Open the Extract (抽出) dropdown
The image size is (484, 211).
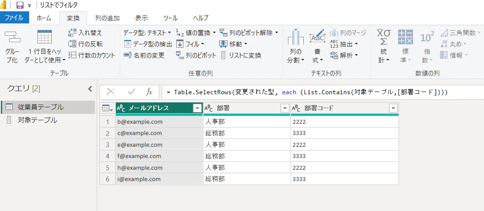[344, 44]
